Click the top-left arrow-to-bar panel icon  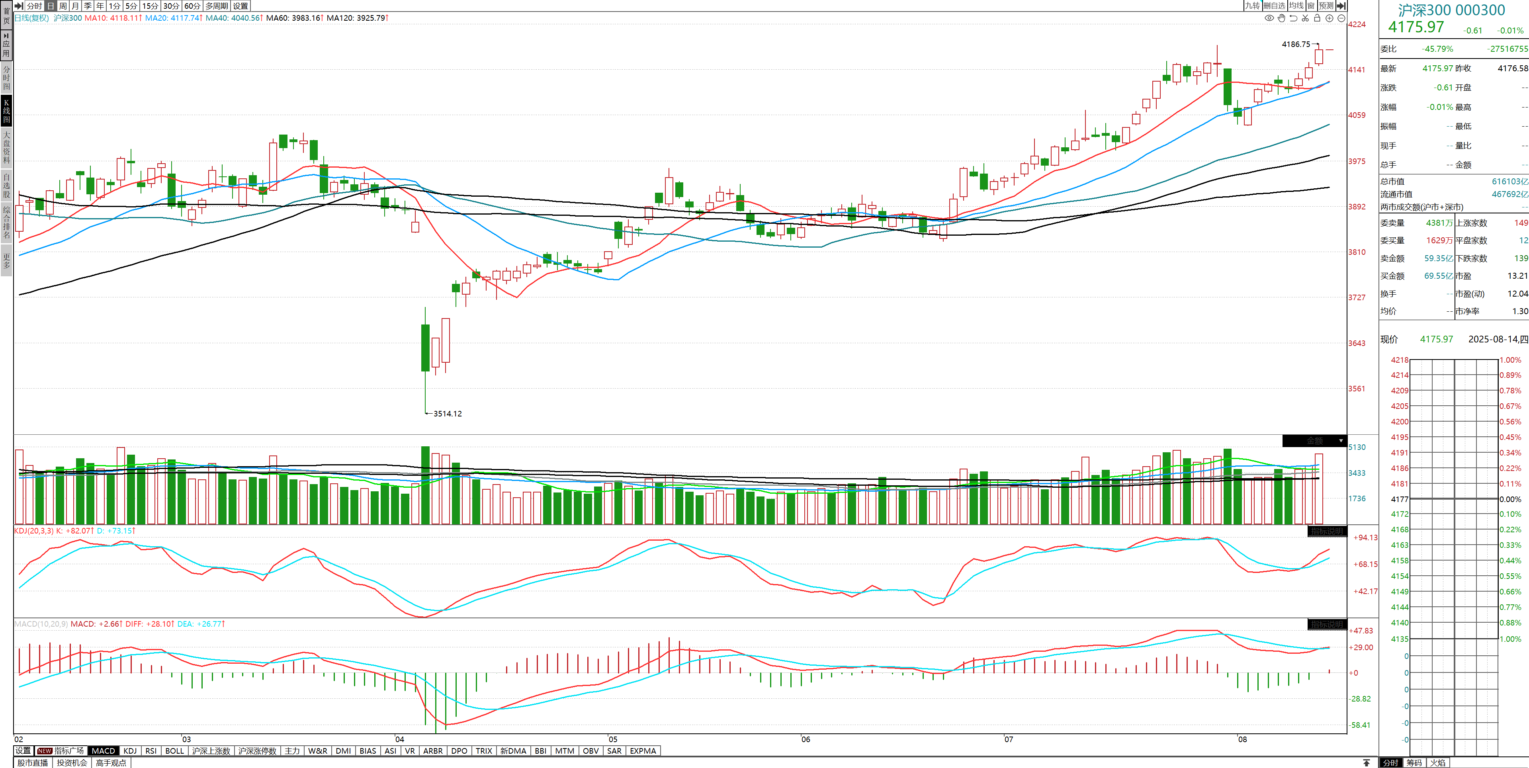[x=19, y=5]
